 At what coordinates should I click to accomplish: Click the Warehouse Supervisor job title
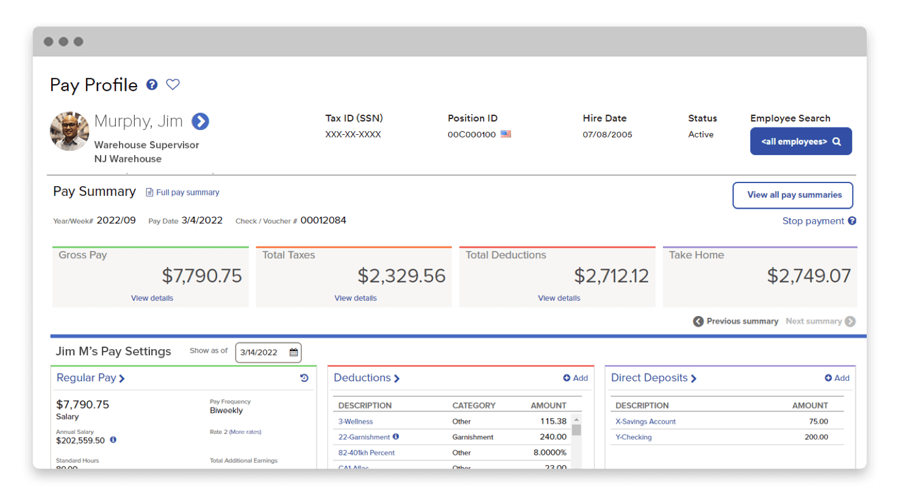146,145
